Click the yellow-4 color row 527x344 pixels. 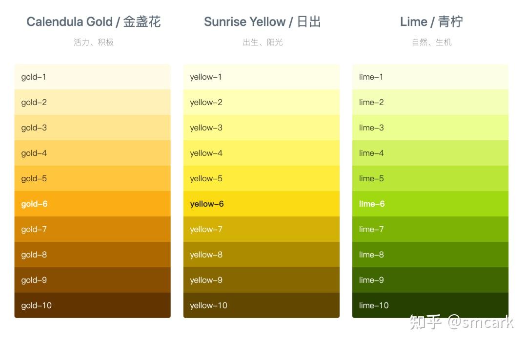(x=261, y=153)
